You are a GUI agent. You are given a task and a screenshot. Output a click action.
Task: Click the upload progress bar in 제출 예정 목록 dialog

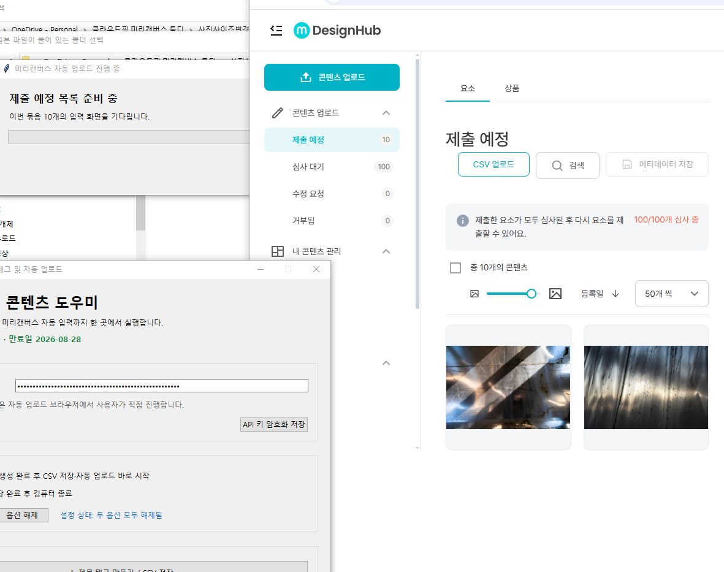click(x=128, y=137)
